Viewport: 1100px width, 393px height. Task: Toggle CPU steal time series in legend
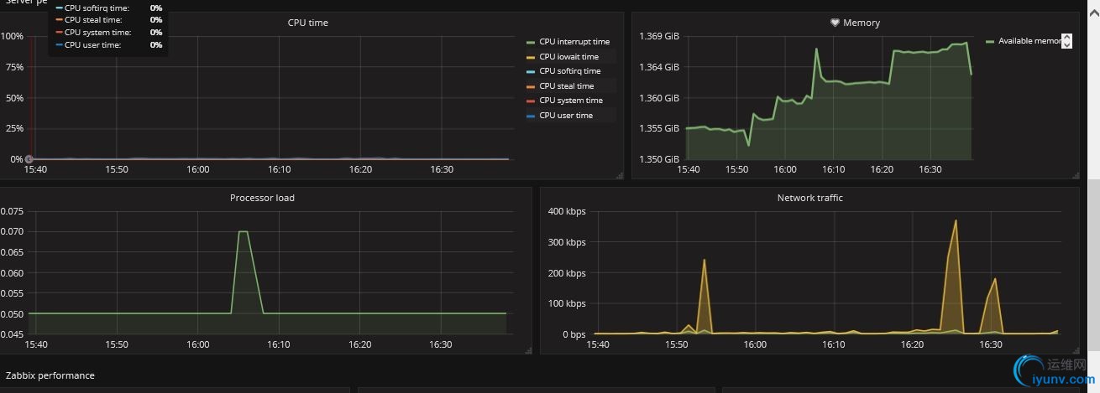click(x=566, y=86)
